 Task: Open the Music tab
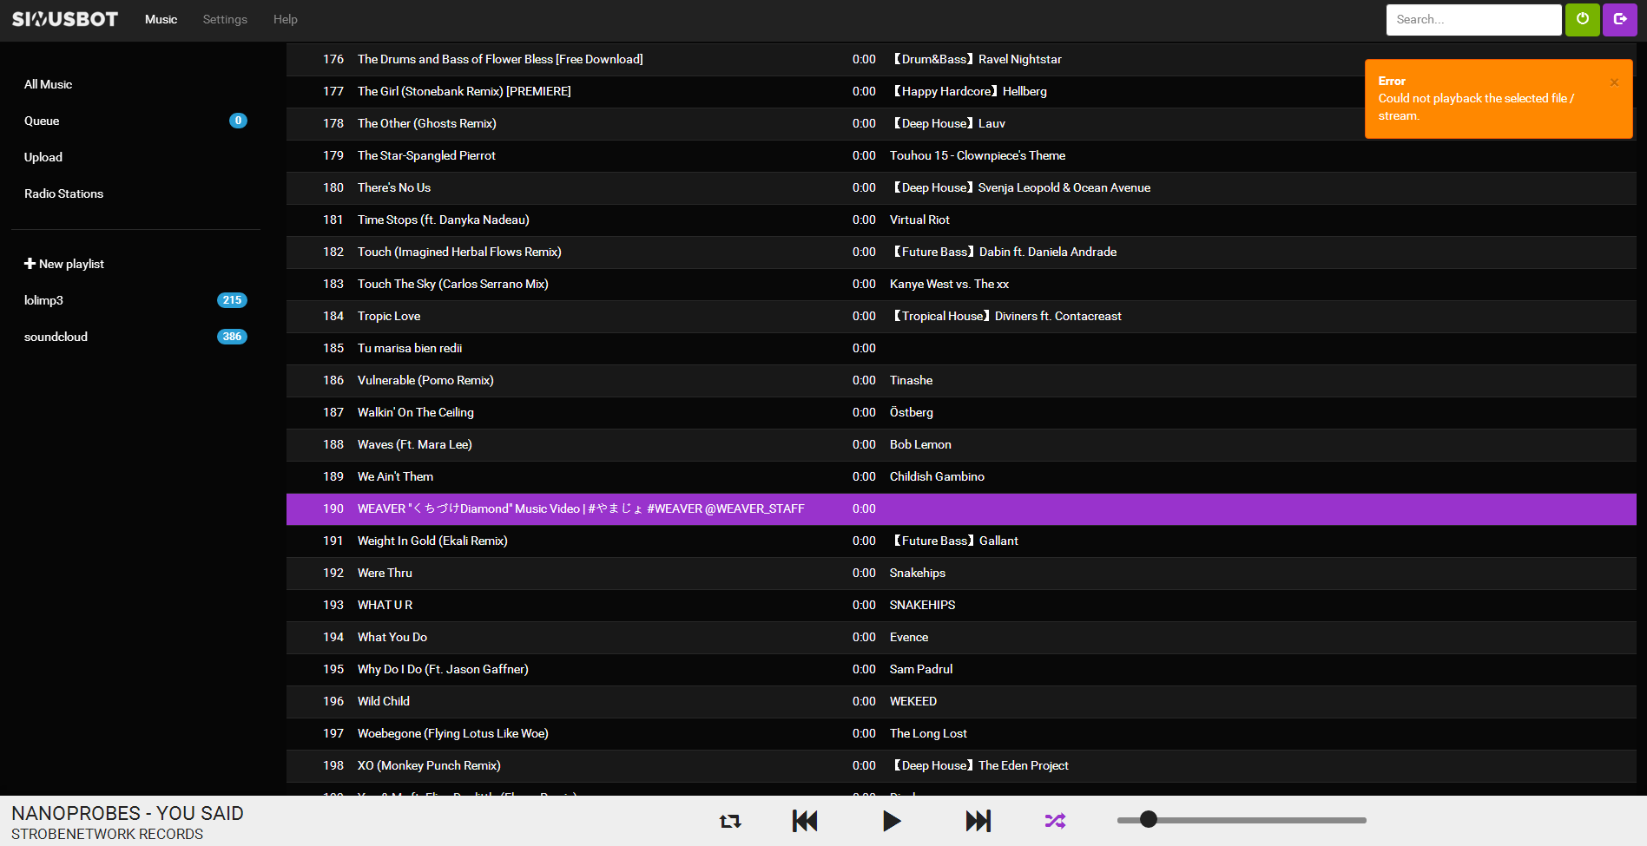[161, 19]
